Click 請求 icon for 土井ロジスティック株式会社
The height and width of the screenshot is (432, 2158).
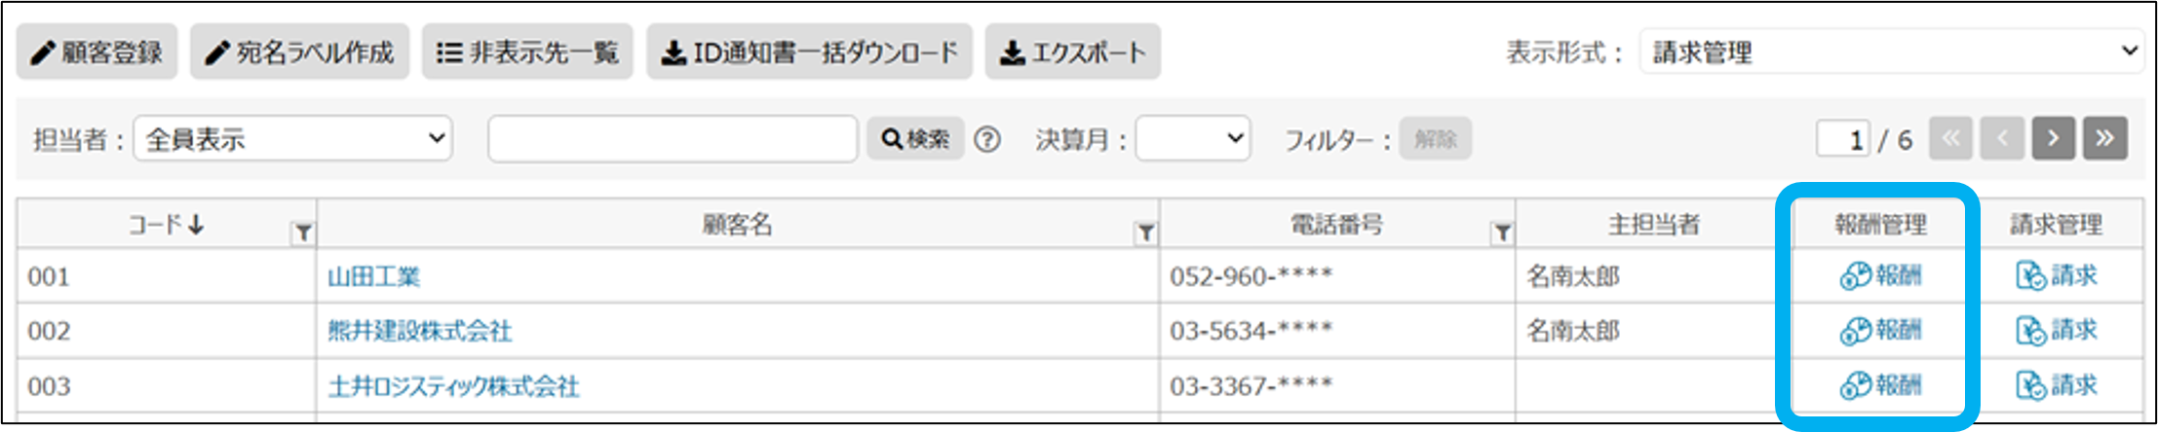pyautogui.click(x=2055, y=385)
